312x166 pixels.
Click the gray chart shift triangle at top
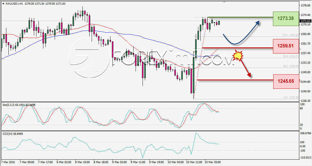(x=224, y=2)
